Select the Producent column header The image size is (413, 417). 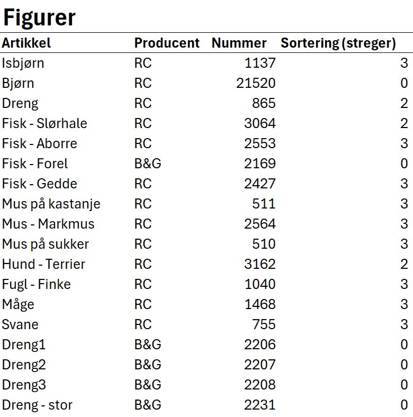pos(166,43)
